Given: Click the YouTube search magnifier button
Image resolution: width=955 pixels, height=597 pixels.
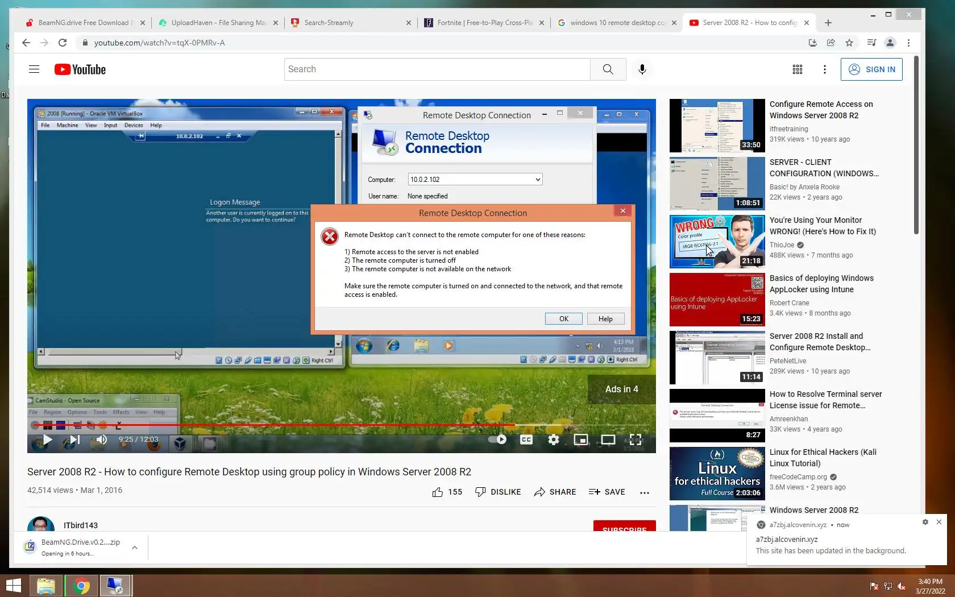Looking at the screenshot, I should tap(608, 69).
